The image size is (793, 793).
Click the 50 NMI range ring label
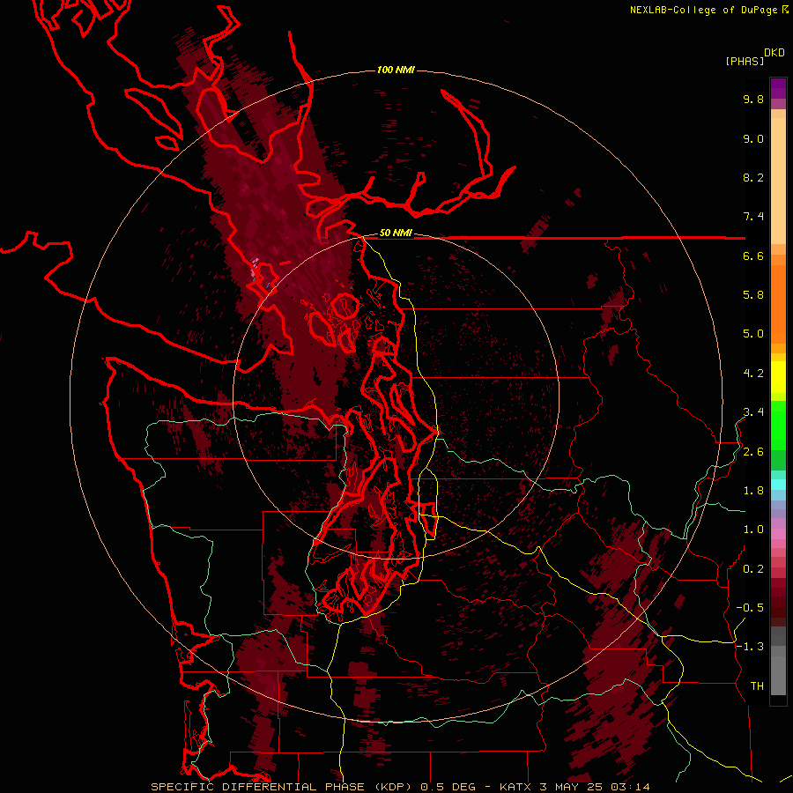396,233
